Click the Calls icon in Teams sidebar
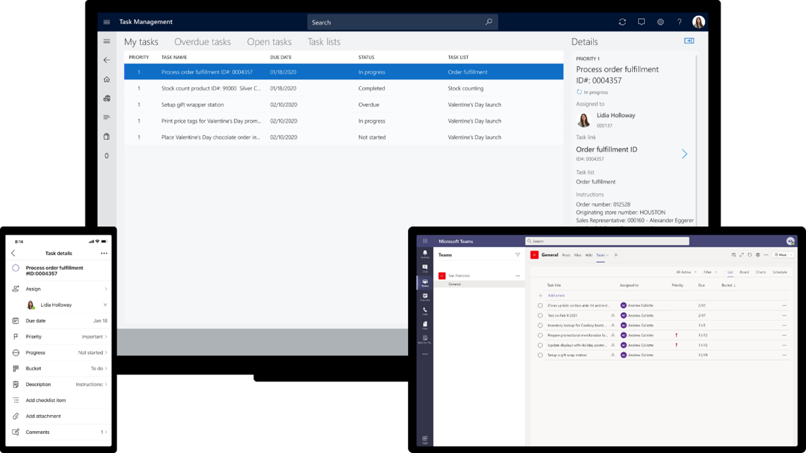806x453 pixels. [425, 310]
